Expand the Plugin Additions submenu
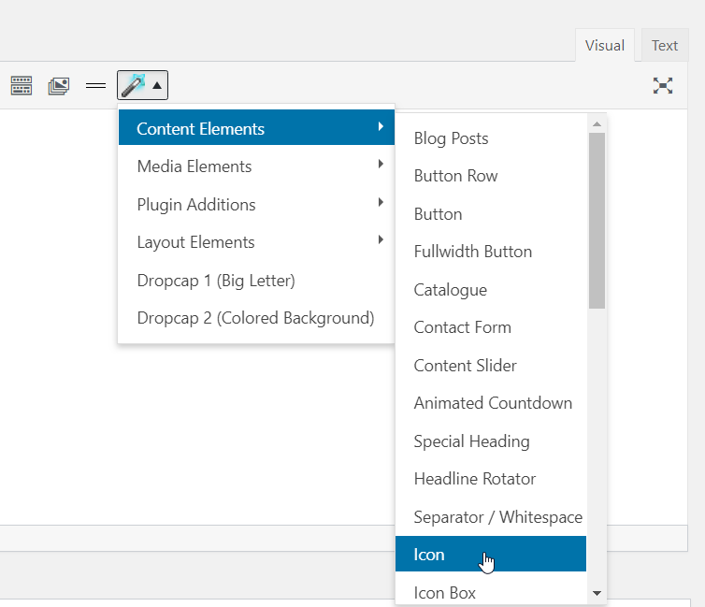 (256, 205)
